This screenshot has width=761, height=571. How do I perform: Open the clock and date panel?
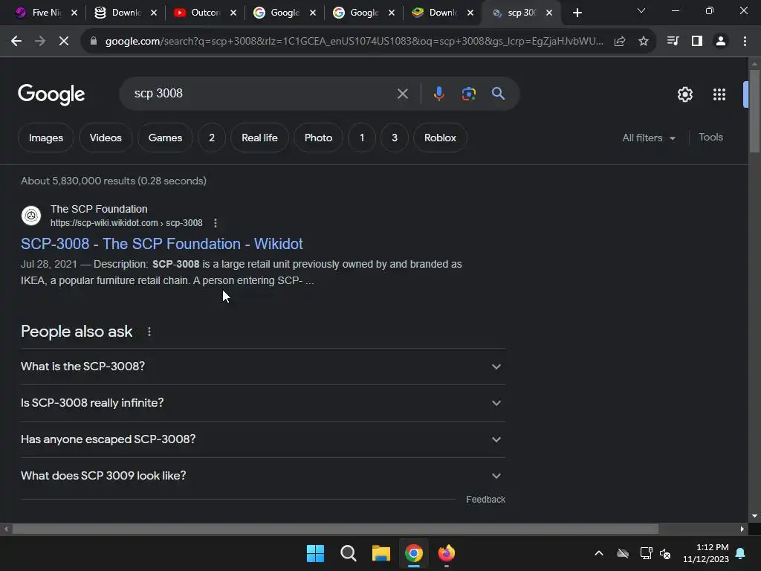tap(706, 553)
